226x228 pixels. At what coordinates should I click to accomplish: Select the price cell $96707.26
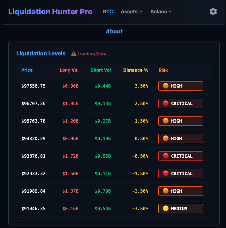tap(34, 103)
